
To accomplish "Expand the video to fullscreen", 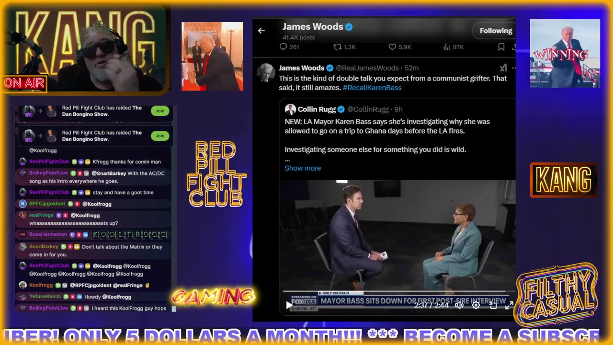I will pos(509,305).
